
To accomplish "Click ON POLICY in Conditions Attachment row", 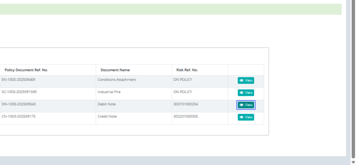I will coord(182,80).
